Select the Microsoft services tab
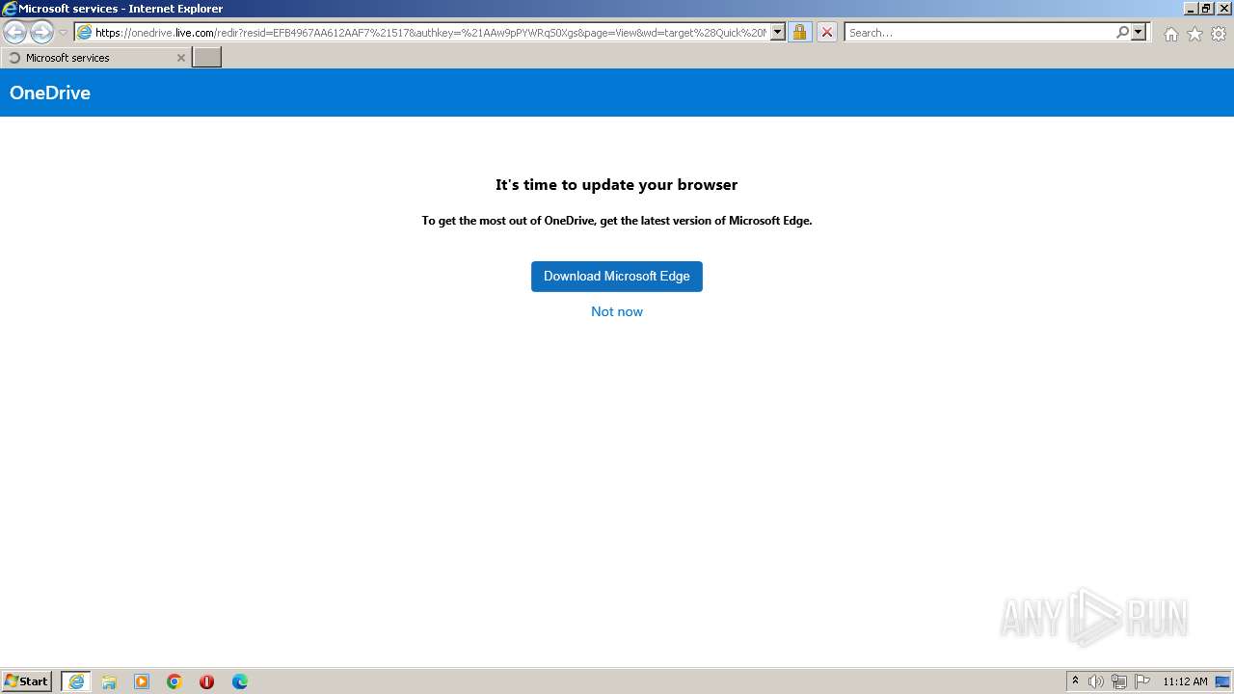Screen dimensions: 1234x694 click(x=94, y=58)
